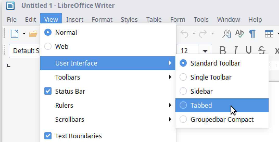Choose the Tabbed interface option
Image resolution: width=279 pixels, height=142 pixels.
[201, 105]
